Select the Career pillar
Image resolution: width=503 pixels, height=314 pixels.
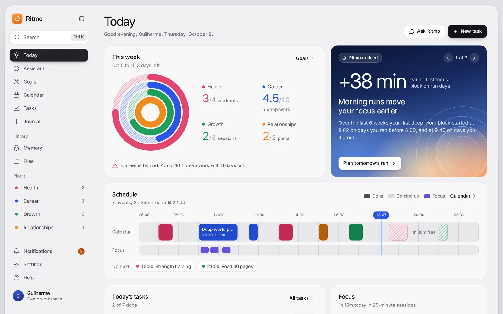click(x=49, y=201)
